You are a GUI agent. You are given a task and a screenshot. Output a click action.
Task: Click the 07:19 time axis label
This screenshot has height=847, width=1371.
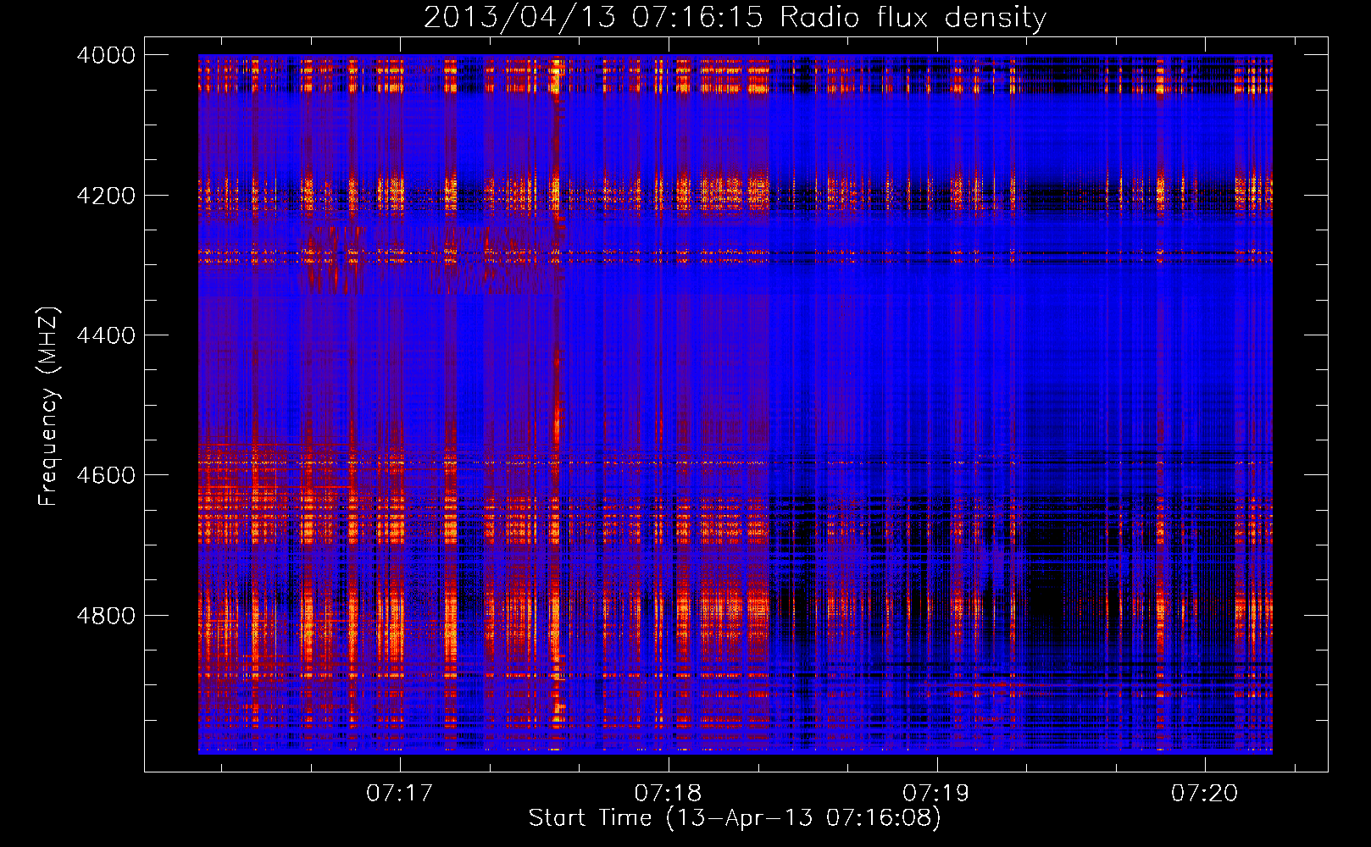936,793
